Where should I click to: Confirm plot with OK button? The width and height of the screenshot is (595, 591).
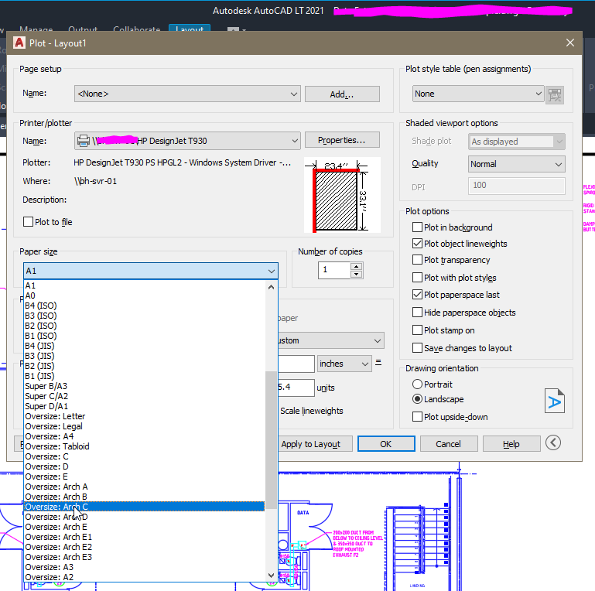[x=386, y=444]
